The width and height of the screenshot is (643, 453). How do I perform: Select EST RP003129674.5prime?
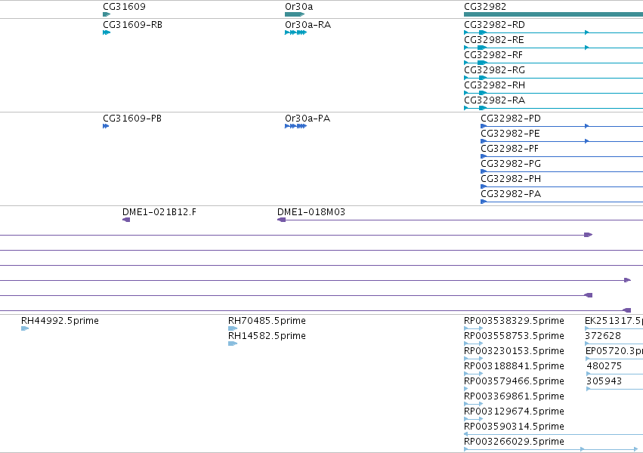click(515, 411)
